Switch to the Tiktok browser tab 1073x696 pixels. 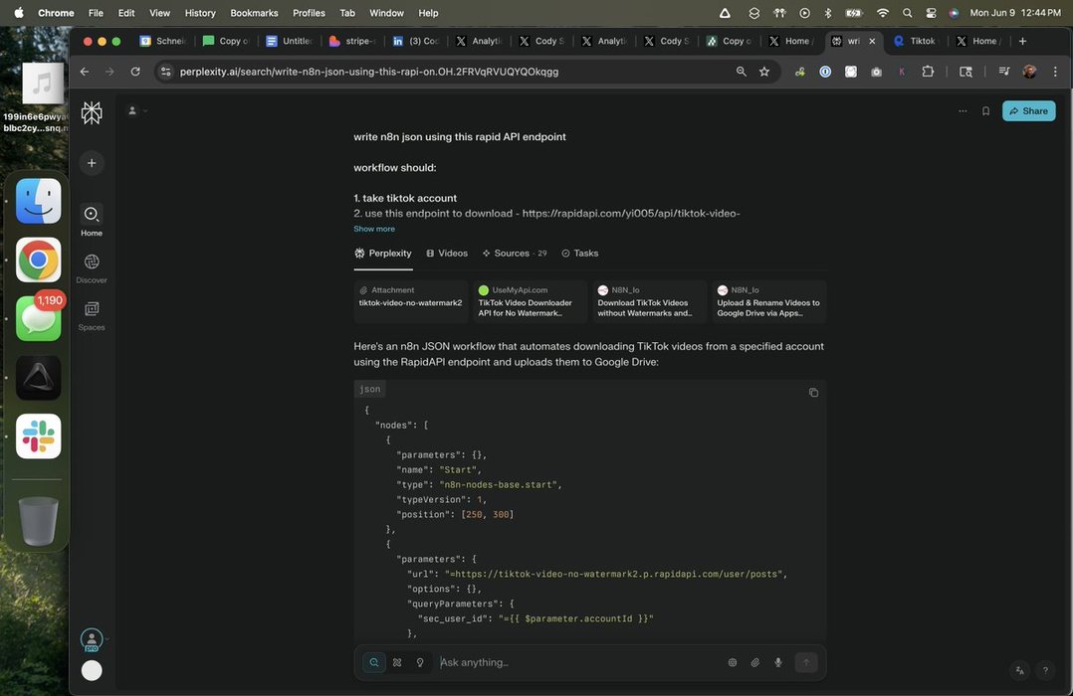click(916, 41)
